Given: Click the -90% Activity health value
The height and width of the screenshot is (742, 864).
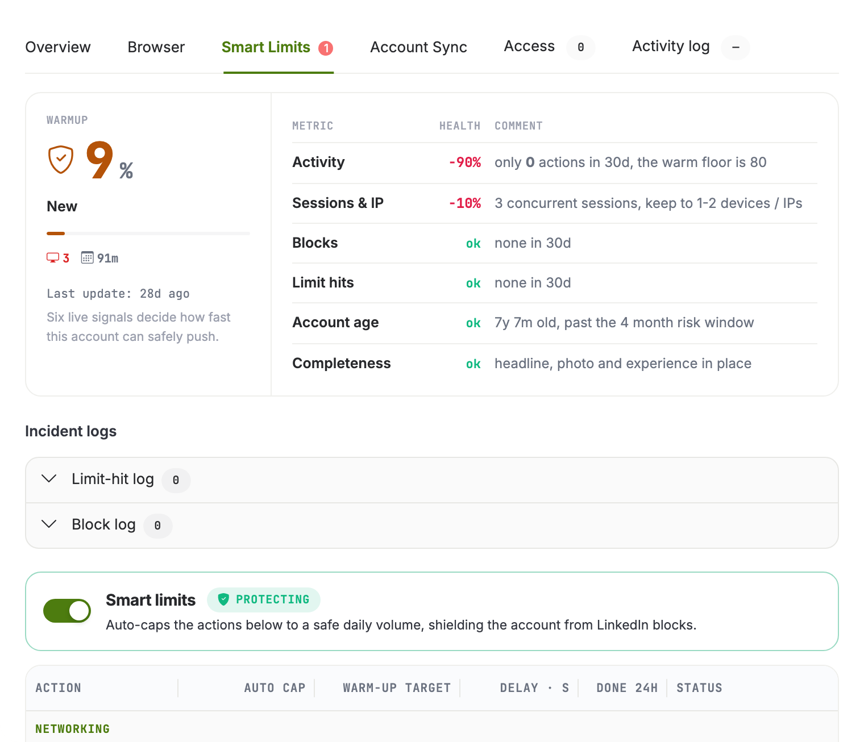Looking at the screenshot, I should (464, 162).
